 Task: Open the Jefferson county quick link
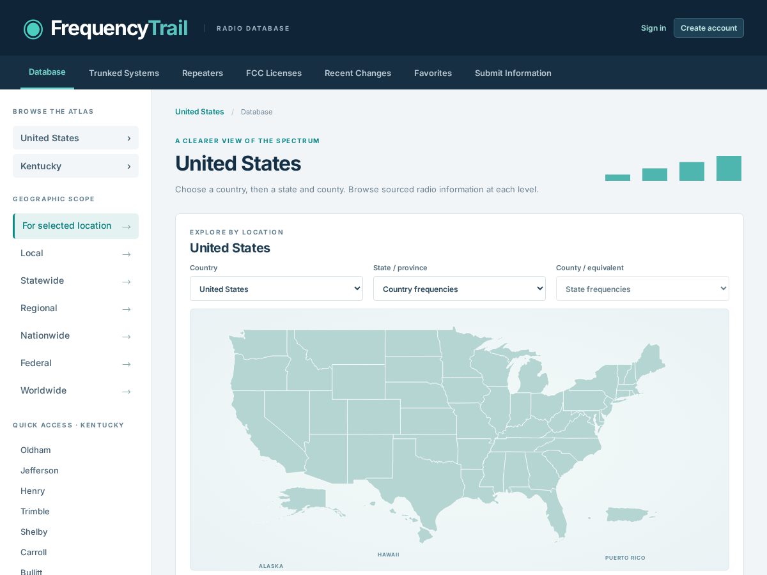(40, 471)
